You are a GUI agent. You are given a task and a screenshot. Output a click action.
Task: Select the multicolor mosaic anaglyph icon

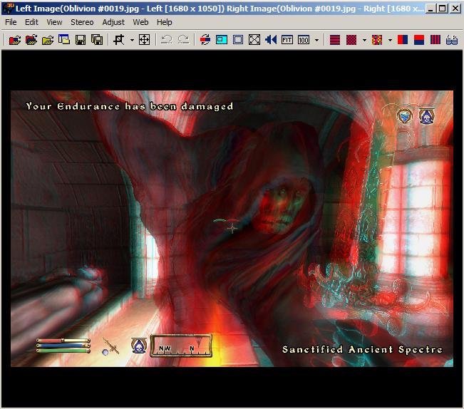pyautogui.click(x=377, y=40)
